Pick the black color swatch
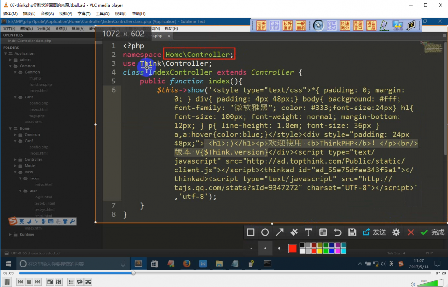 (x=302, y=245)
